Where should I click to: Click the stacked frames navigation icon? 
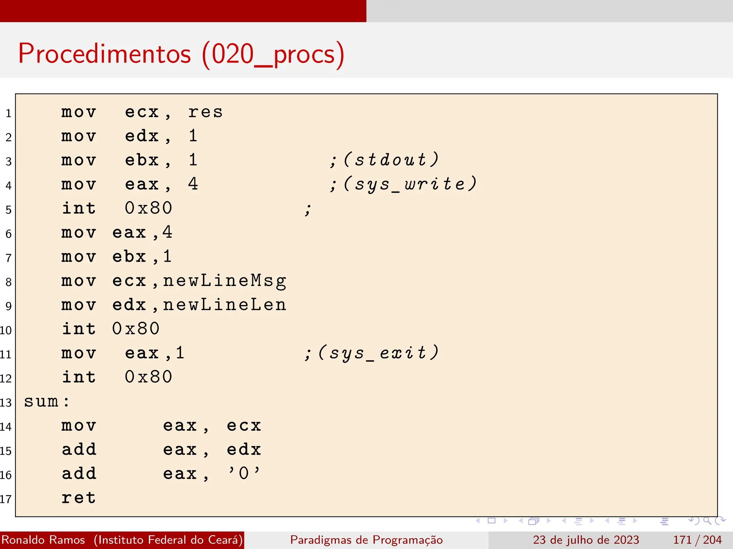[534, 521]
